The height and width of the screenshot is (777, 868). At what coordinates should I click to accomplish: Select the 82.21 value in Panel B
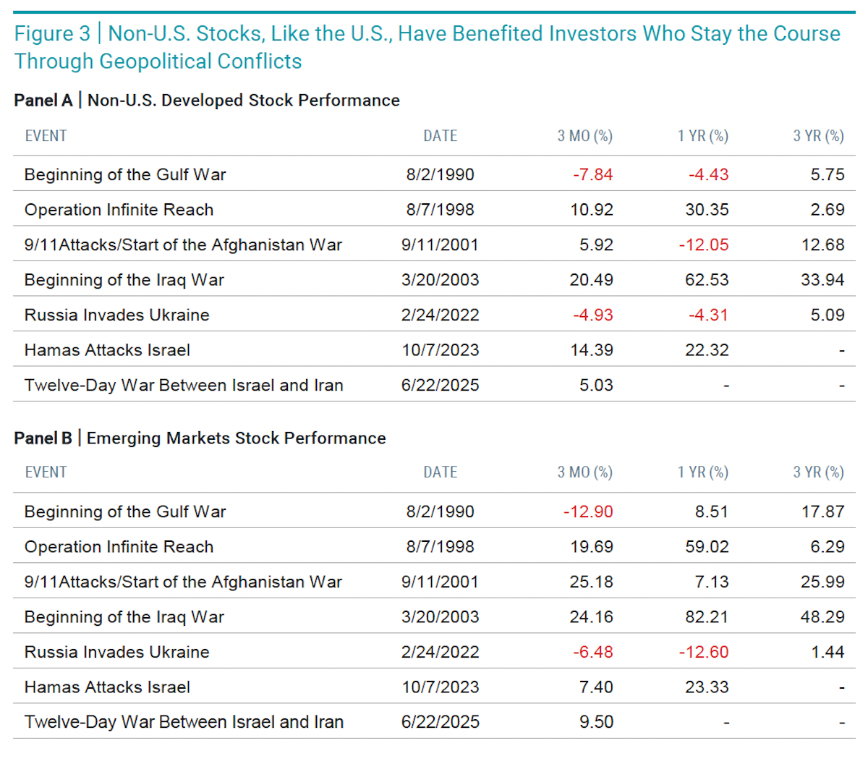click(707, 617)
